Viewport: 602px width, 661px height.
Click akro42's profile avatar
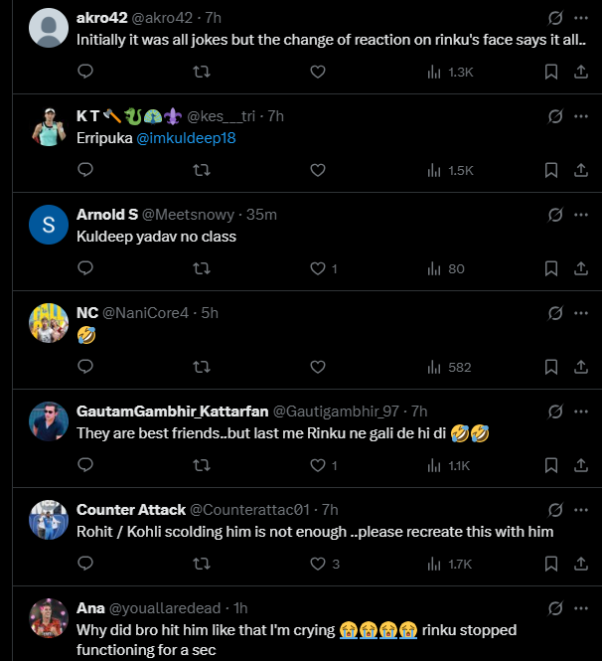(49, 29)
